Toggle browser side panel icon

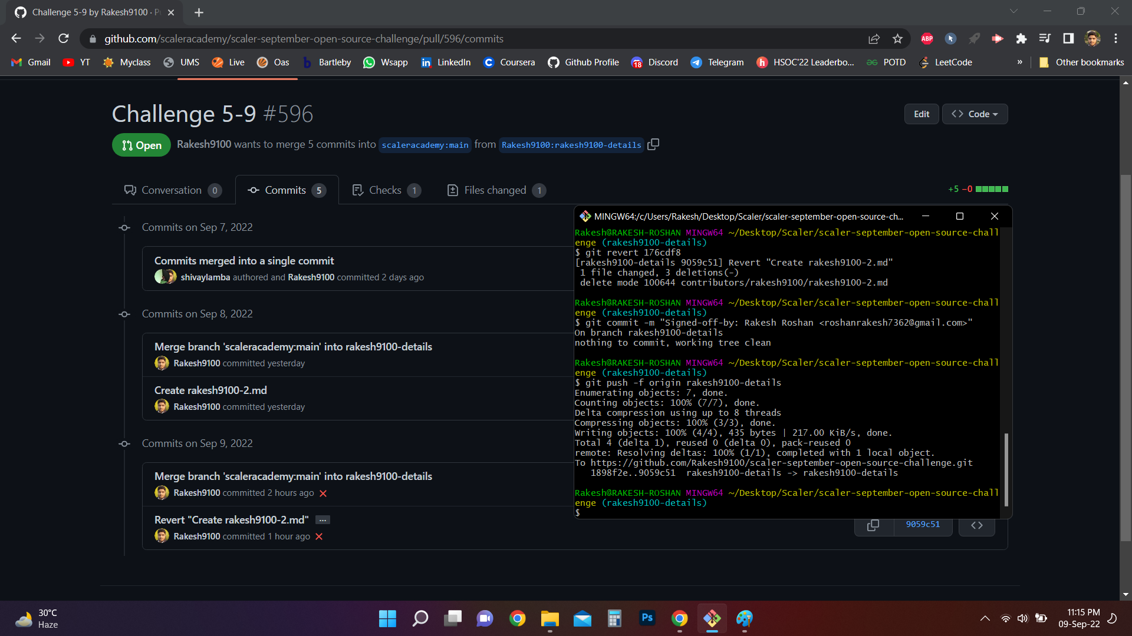click(x=1068, y=39)
